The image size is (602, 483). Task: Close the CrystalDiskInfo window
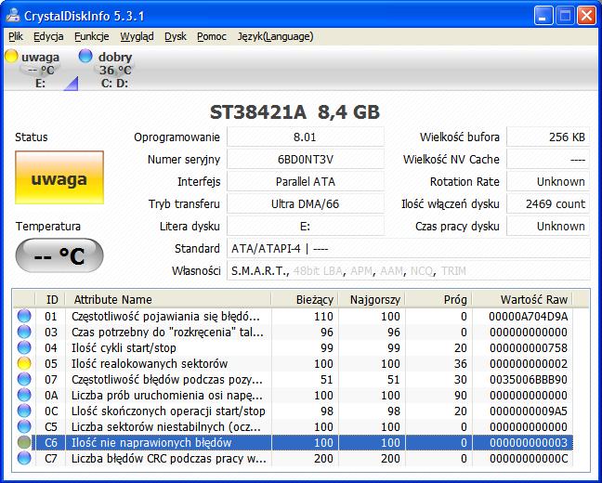pos(586,16)
